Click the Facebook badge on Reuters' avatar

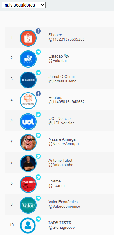coord(38,94)
